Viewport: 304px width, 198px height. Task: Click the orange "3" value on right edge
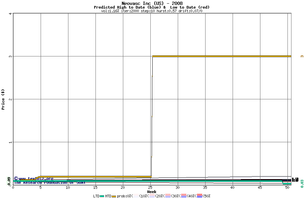point(302,56)
